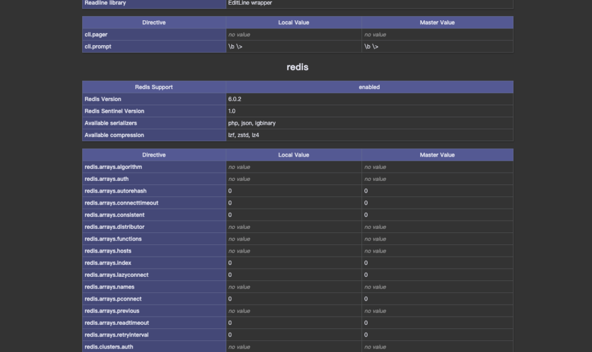
Task: Select the 'redis.arrays.connecttimeout' directive
Action: pos(121,203)
